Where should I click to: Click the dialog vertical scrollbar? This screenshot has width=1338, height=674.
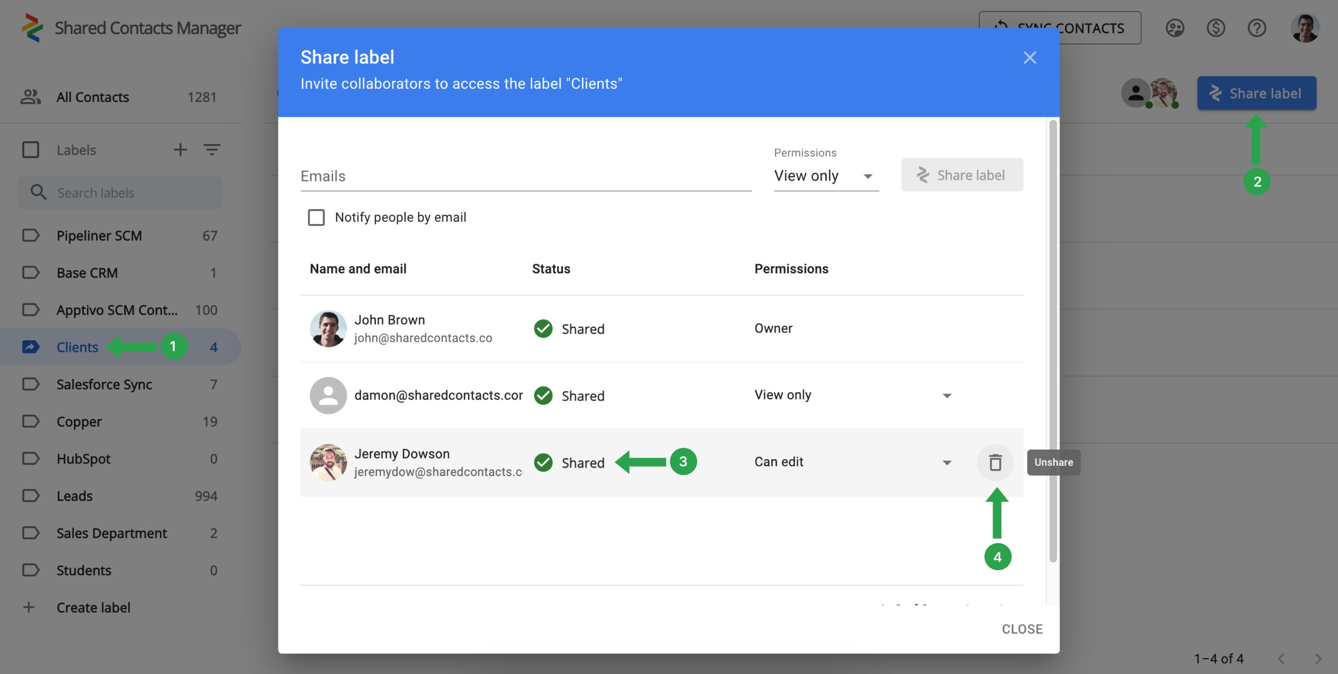[x=1052, y=341]
